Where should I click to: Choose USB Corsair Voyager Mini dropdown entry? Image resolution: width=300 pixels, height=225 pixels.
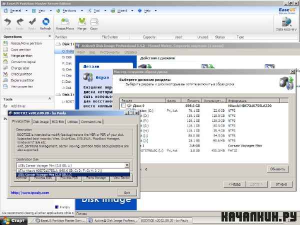coord(73,174)
